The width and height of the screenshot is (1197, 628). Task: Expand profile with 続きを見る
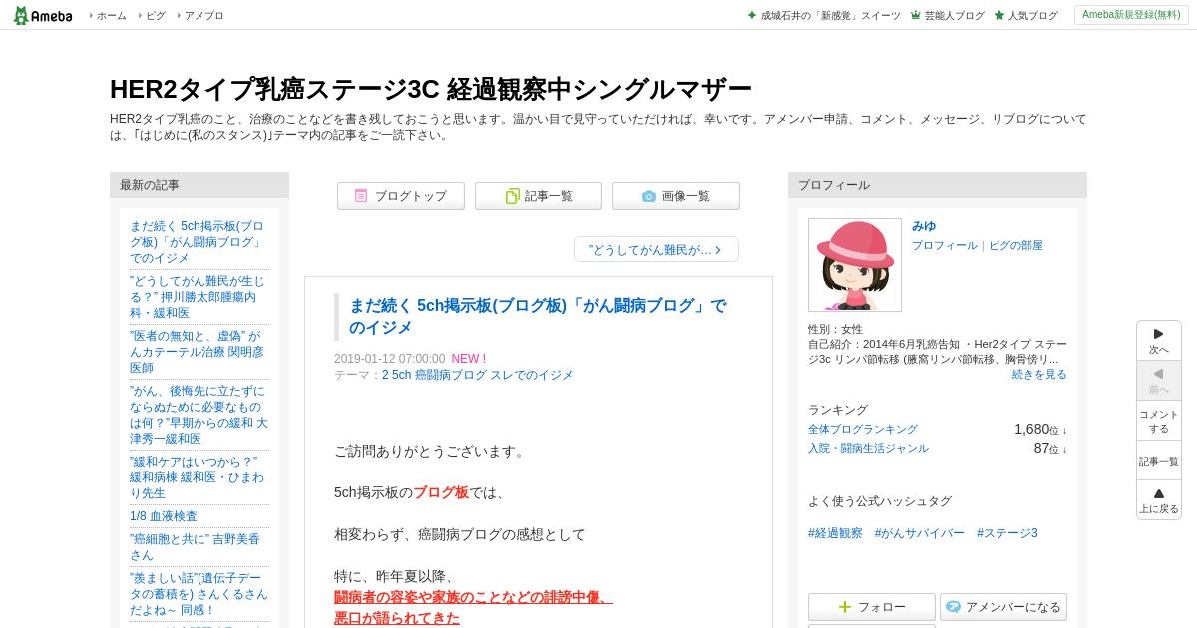click(1039, 374)
